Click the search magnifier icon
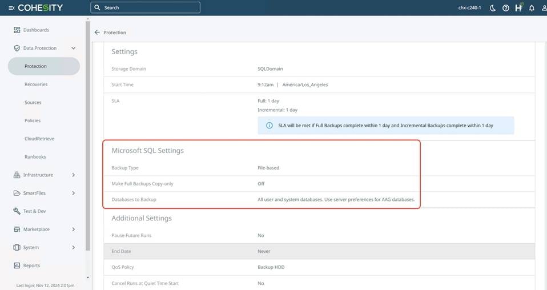This screenshot has height=290, width=547. (97, 7)
